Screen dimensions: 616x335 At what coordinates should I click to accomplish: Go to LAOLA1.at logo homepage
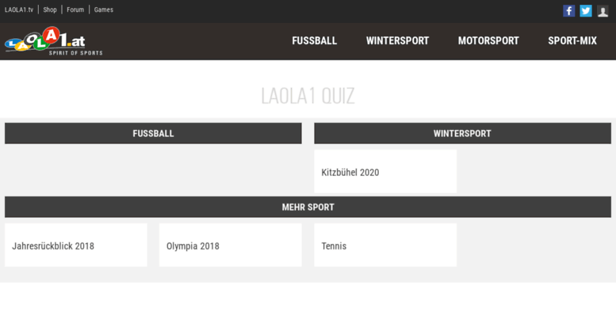(x=53, y=41)
